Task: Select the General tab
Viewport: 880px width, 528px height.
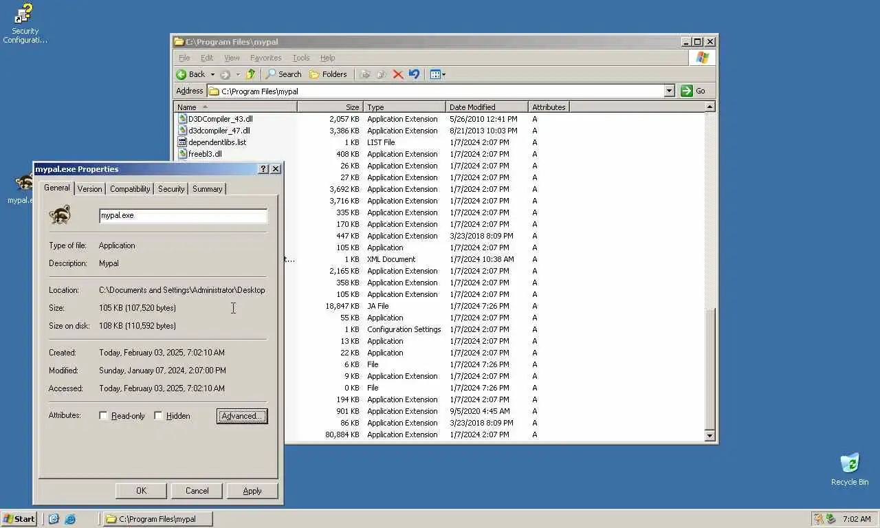Action: [x=56, y=188]
